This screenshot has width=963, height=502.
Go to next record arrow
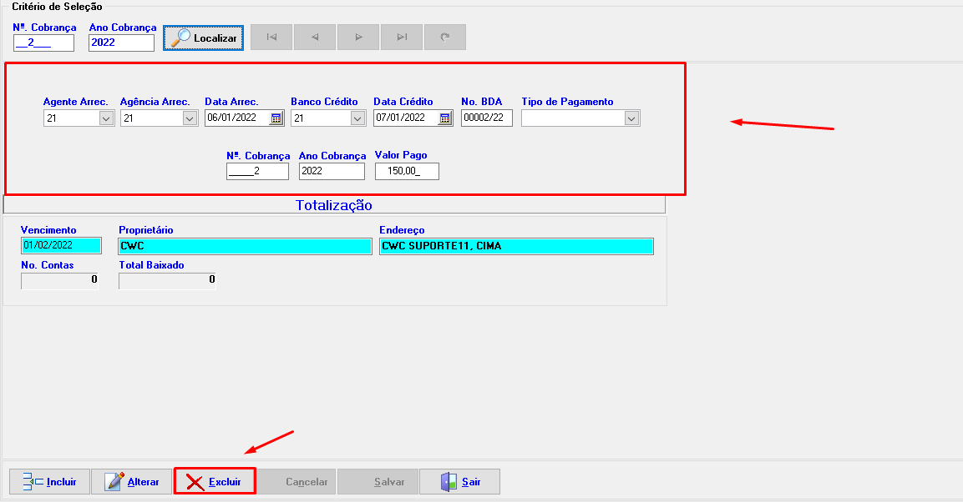coord(358,38)
